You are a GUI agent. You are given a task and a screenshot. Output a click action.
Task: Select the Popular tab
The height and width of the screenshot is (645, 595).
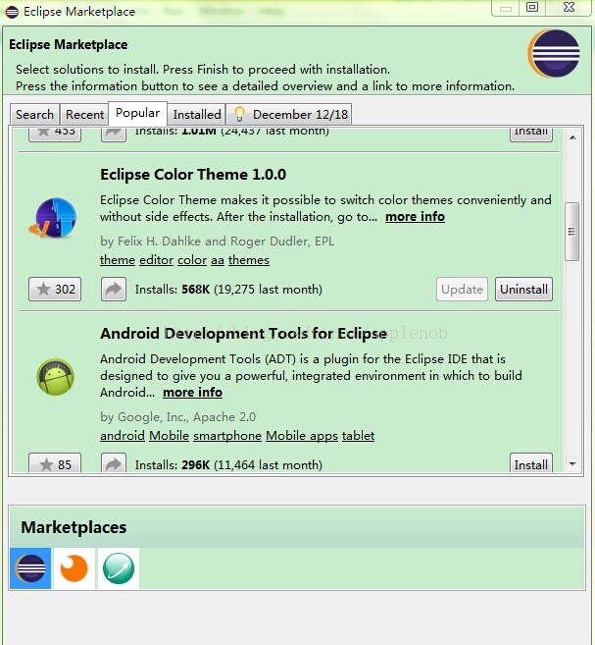coord(137,113)
